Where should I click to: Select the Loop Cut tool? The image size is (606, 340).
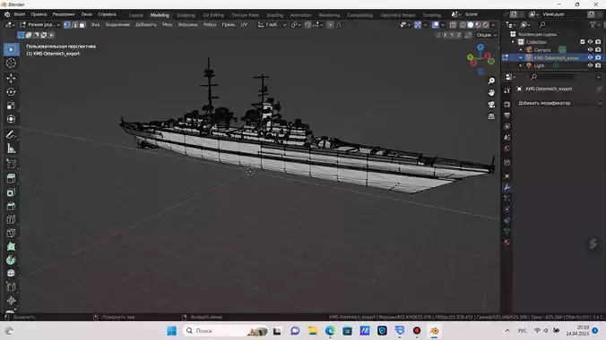tap(11, 219)
